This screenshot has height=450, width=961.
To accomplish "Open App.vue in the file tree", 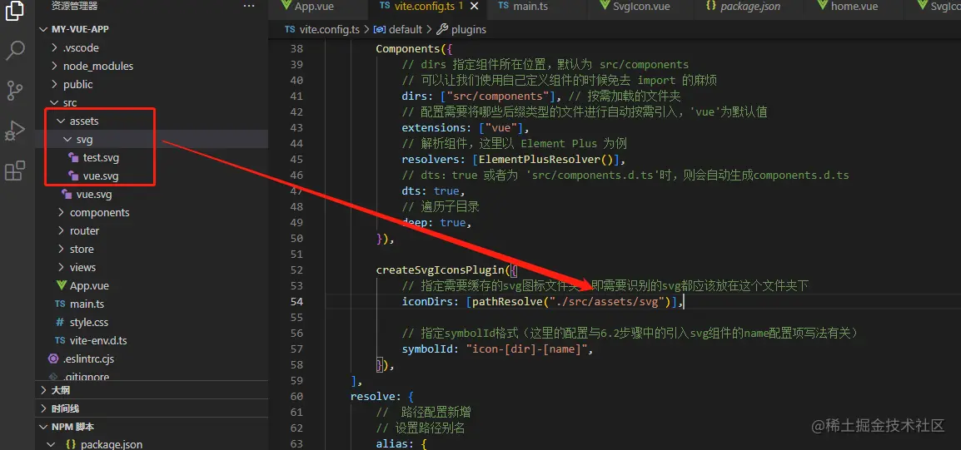I will pyautogui.click(x=152, y=286).
